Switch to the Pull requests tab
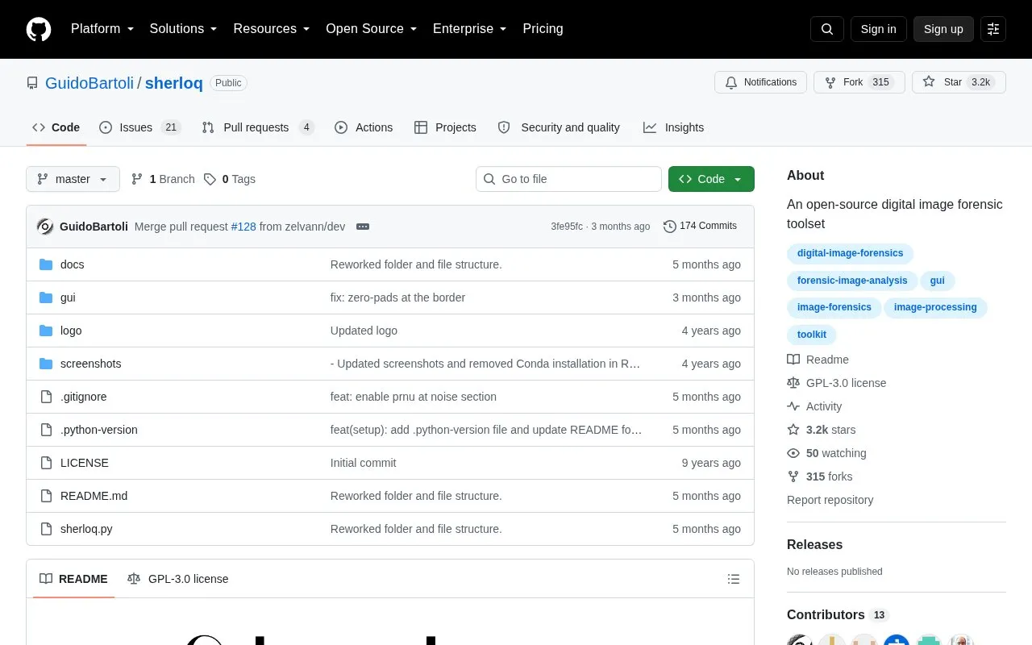 pos(257,127)
